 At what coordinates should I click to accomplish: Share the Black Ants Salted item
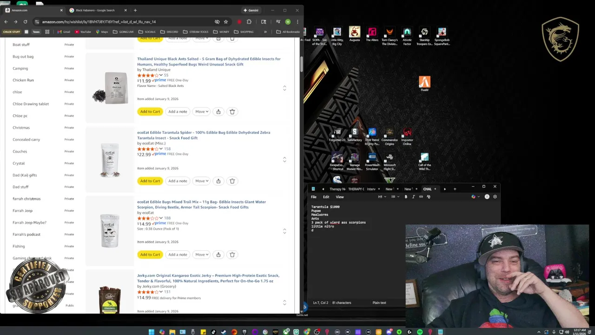coord(218,112)
